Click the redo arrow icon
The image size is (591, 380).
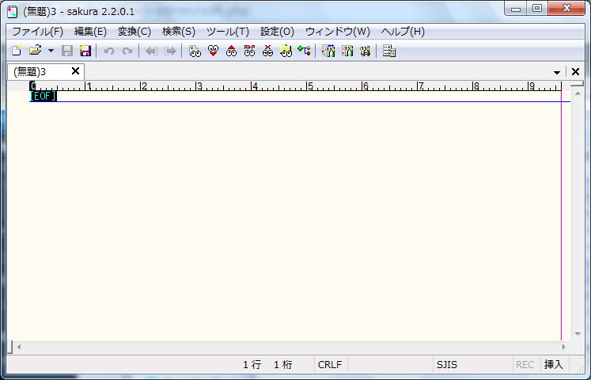127,51
